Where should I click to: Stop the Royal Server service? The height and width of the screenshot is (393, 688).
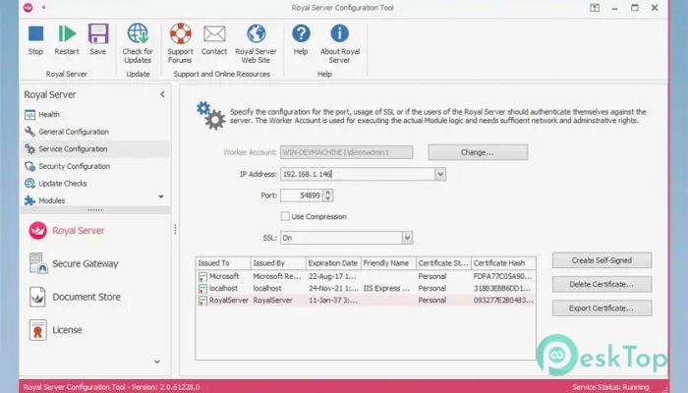tap(35, 40)
